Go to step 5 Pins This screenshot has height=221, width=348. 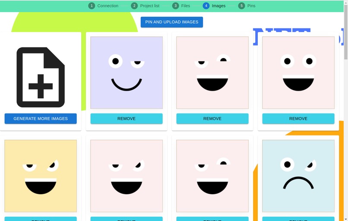point(247,6)
